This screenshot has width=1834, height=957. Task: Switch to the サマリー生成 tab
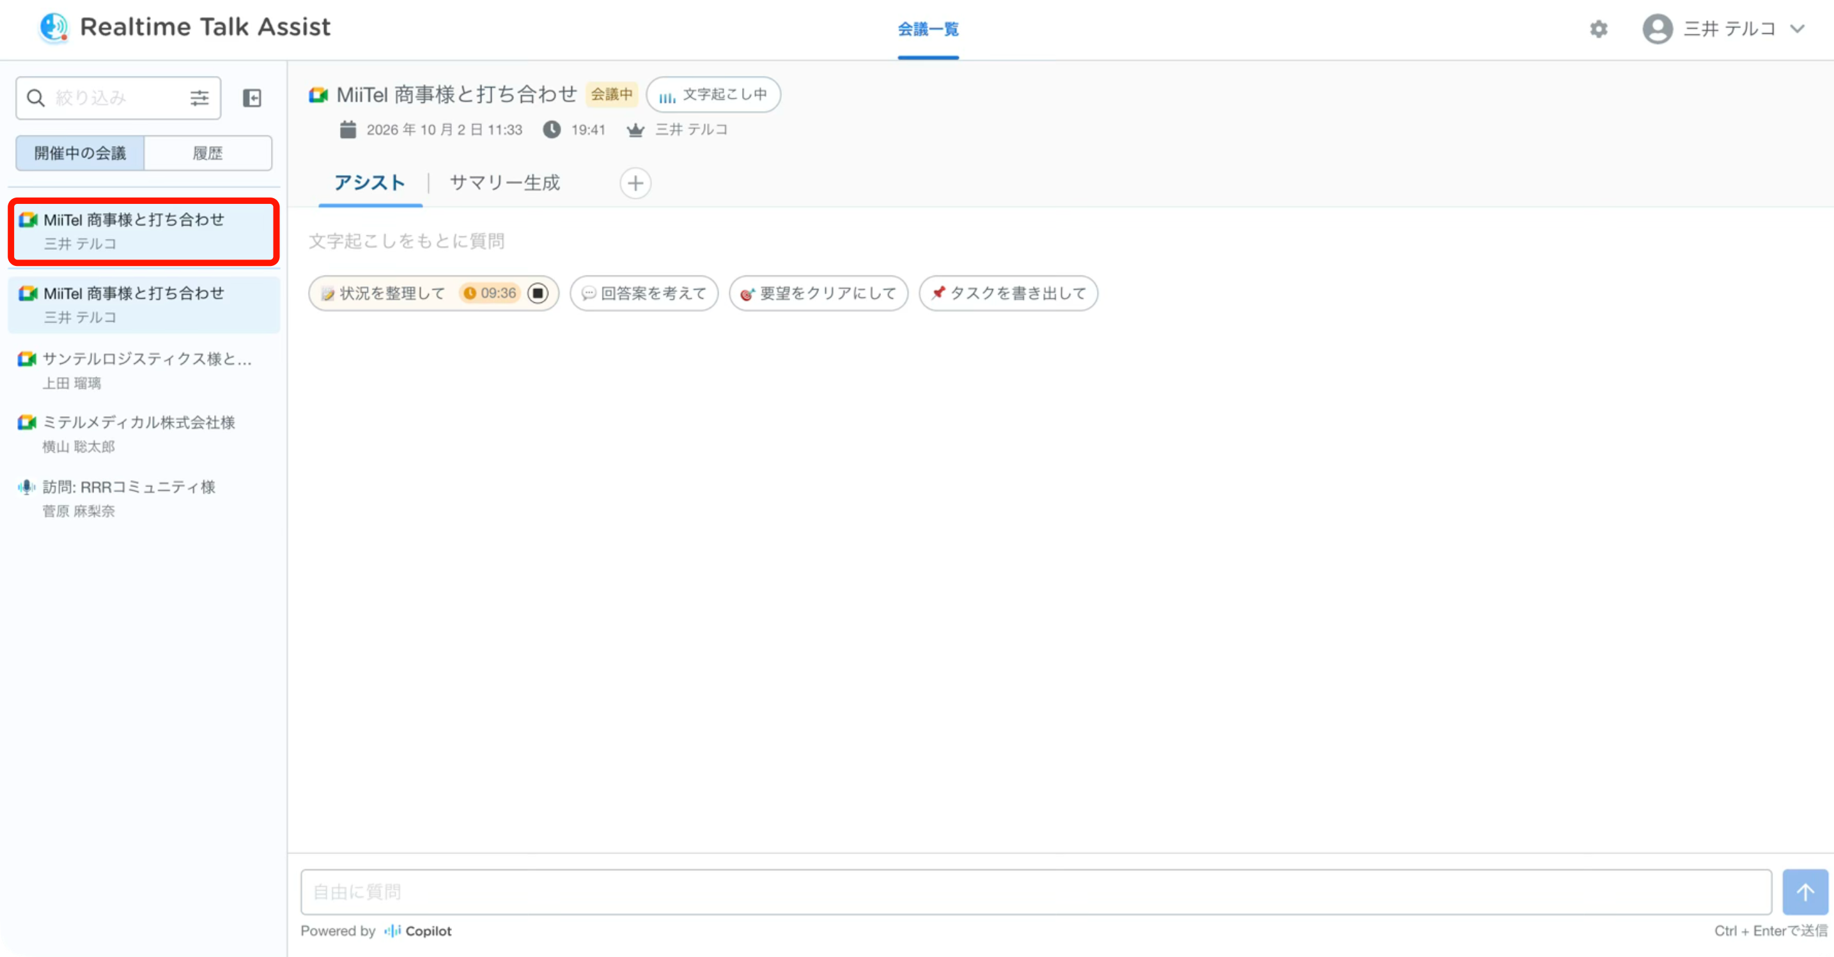coord(505,183)
